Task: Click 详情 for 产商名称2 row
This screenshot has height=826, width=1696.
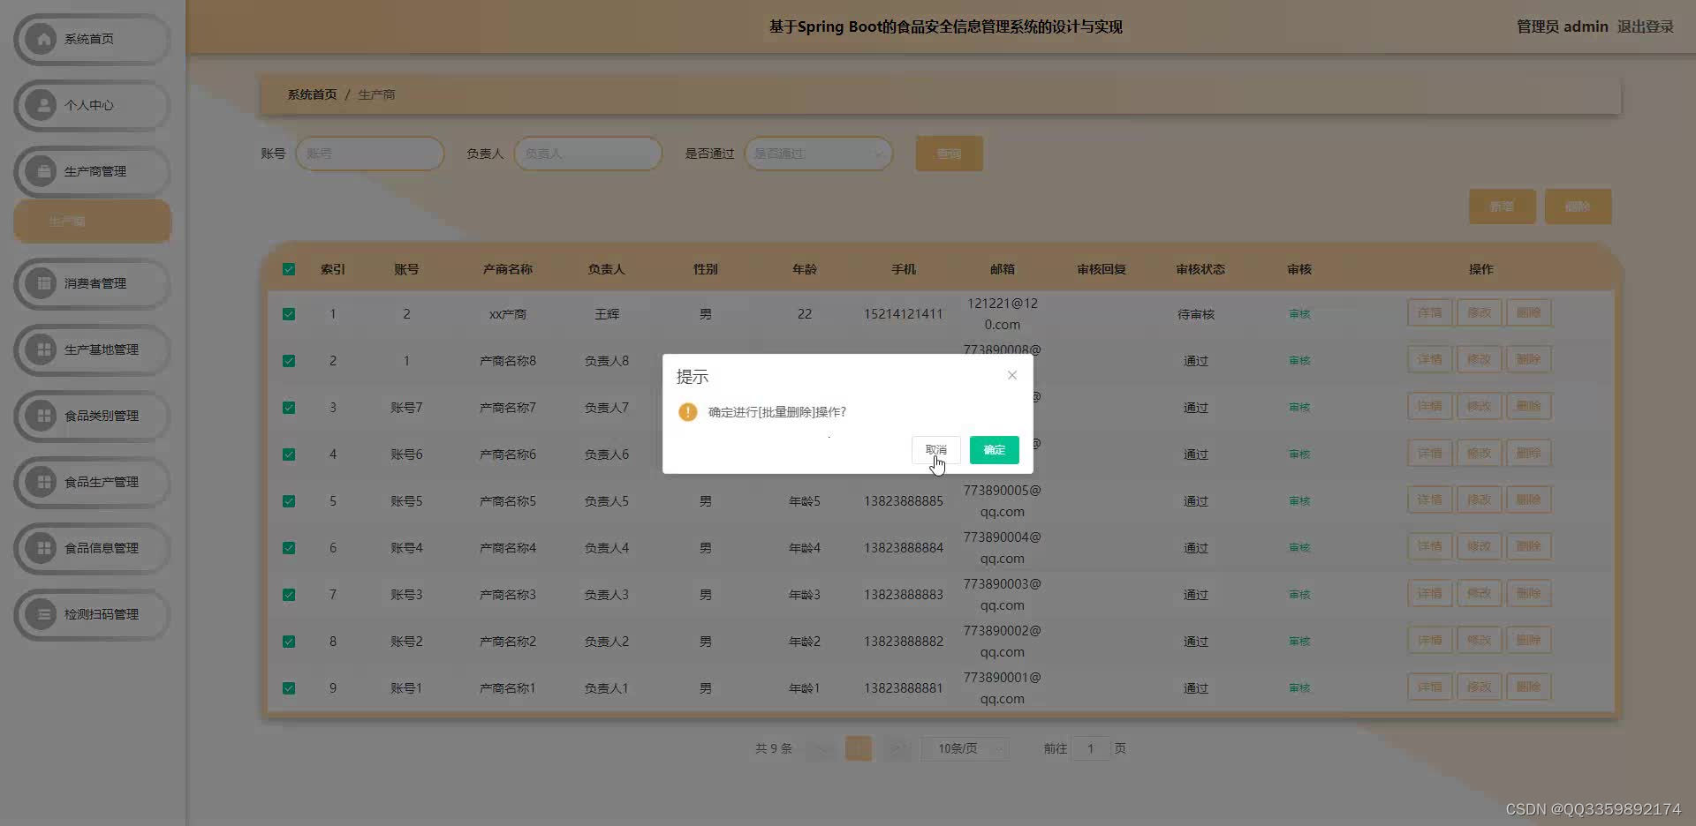Action: coord(1429,640)
